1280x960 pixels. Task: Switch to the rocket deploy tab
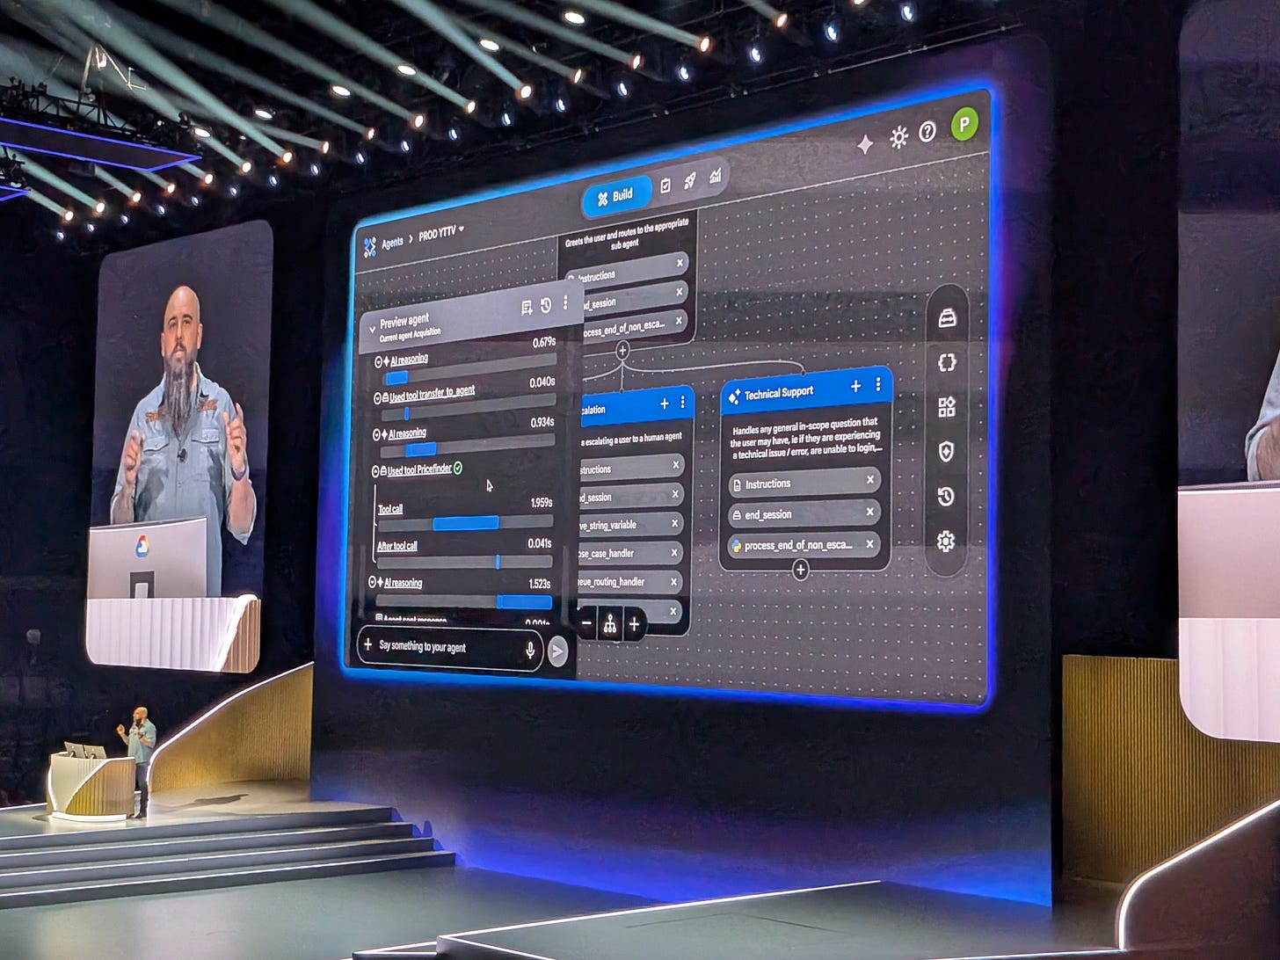(690, 180)
